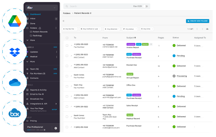Open Inbox in the sidebar
This screenshot has width=216, height=137.
[x=33, y=18]
